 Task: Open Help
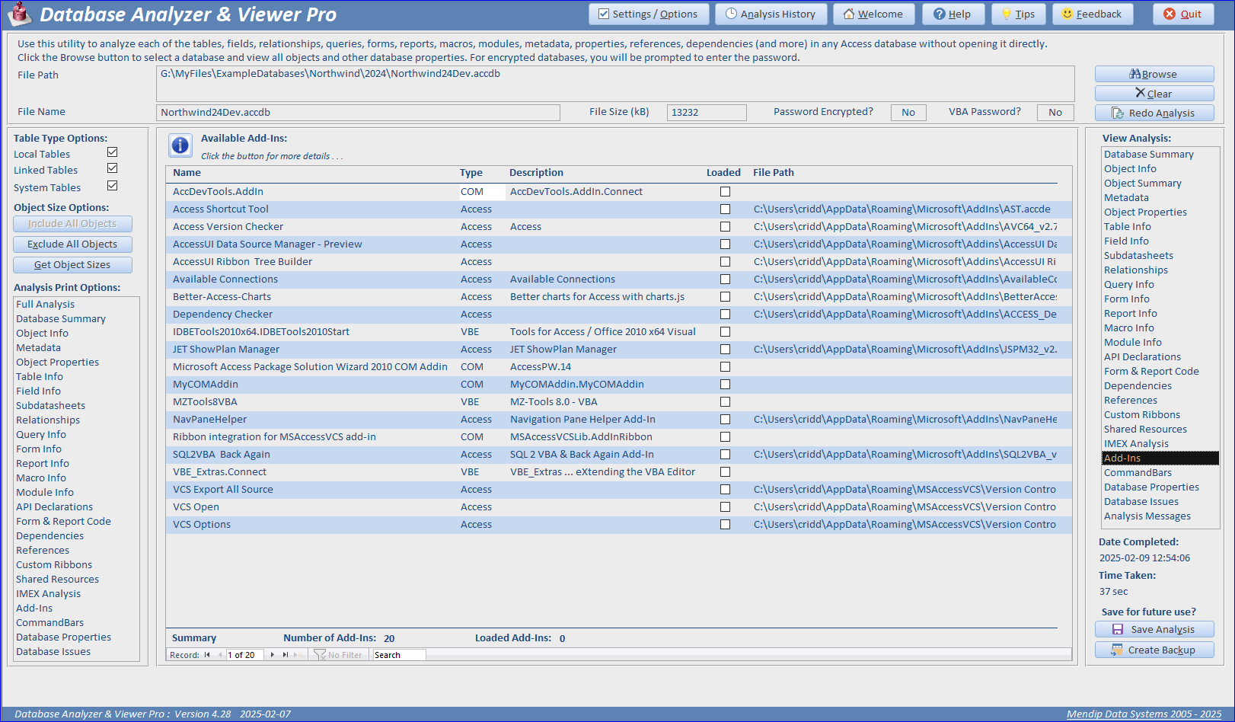[x=953, y=14]
